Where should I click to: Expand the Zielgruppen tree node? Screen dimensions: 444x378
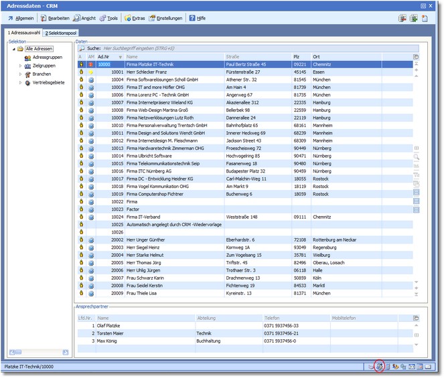coord(20,66)
